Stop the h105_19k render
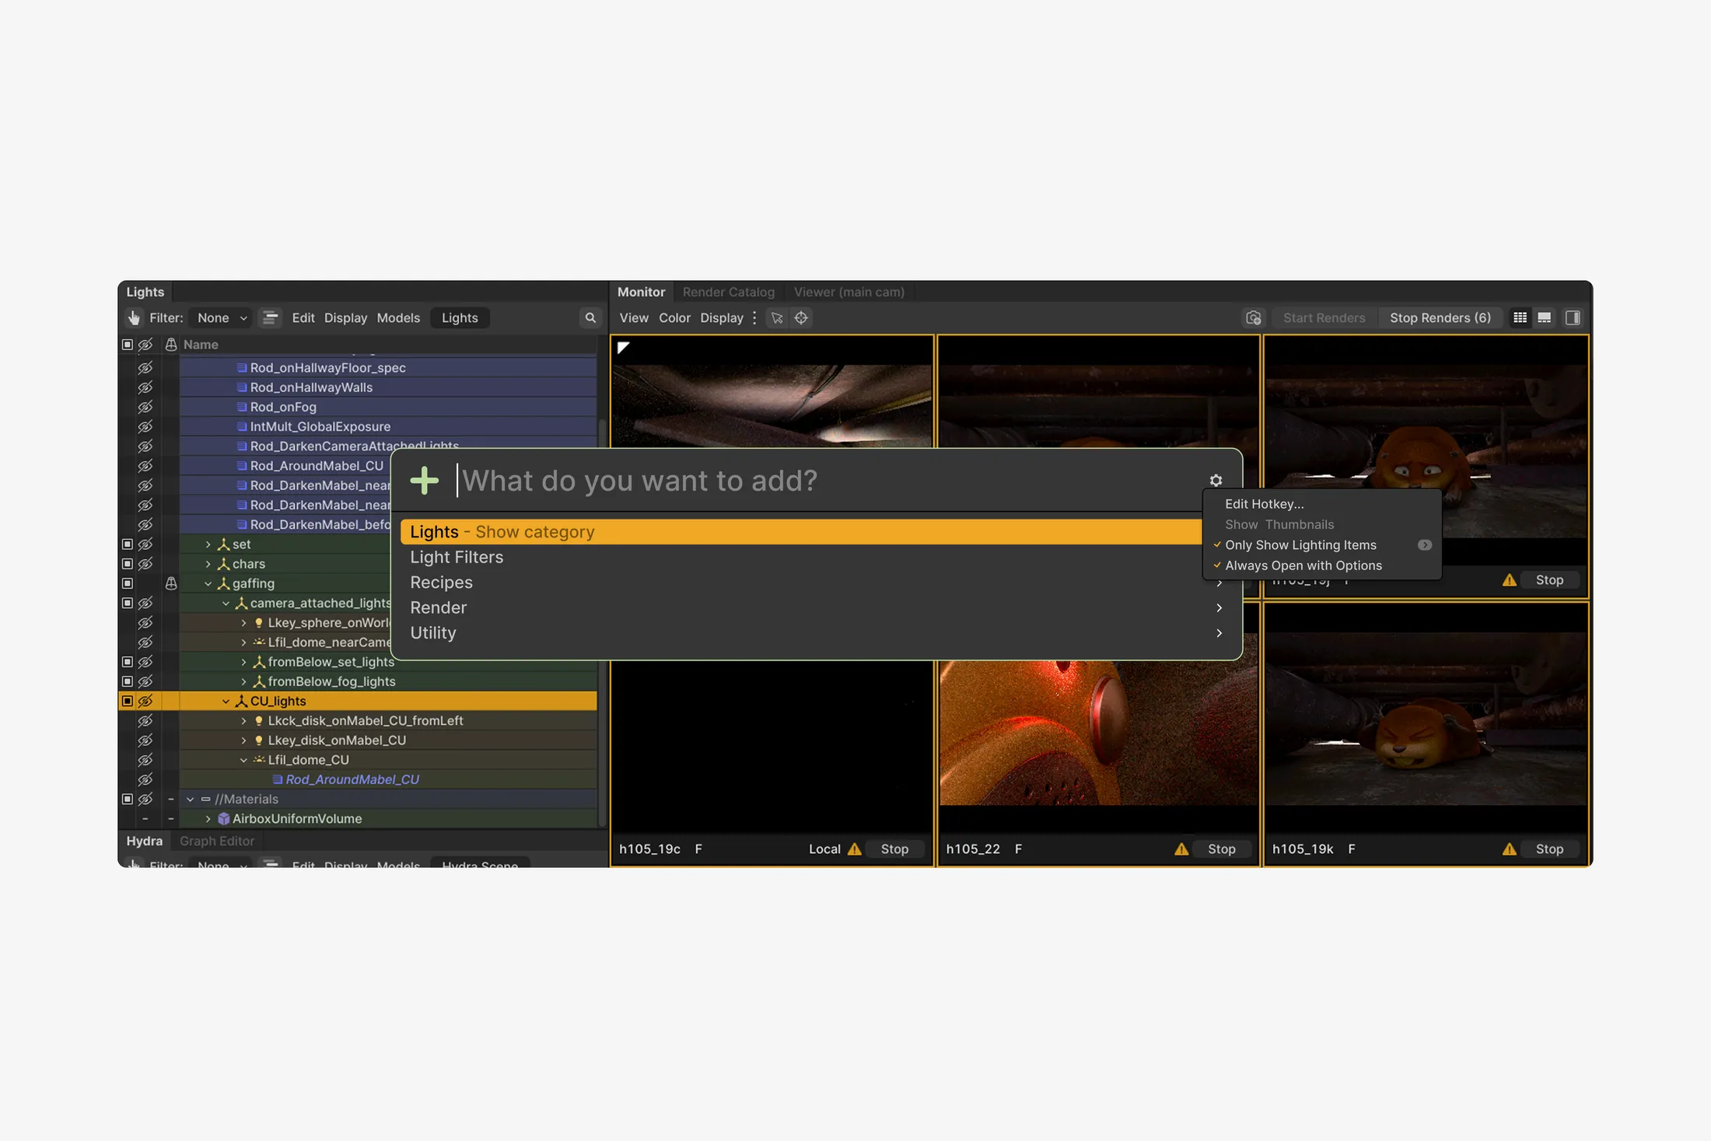1711x1141 pixels. (x=1549, y=849)
